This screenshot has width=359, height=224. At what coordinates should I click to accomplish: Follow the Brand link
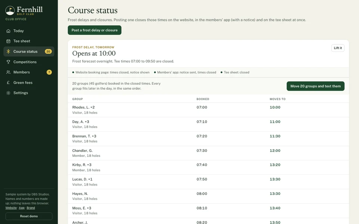point(31,208)
